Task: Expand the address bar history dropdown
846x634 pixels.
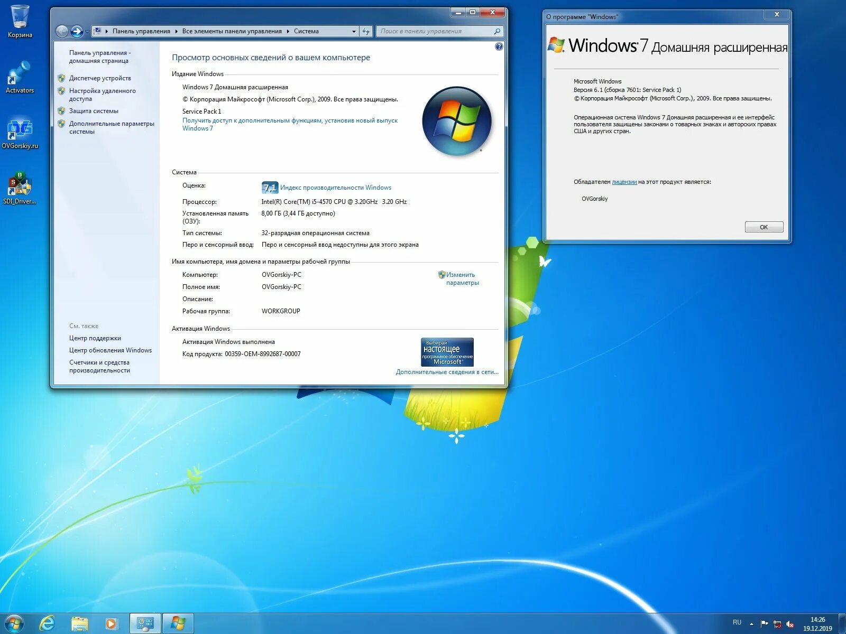Action: [x=354, y=32]
